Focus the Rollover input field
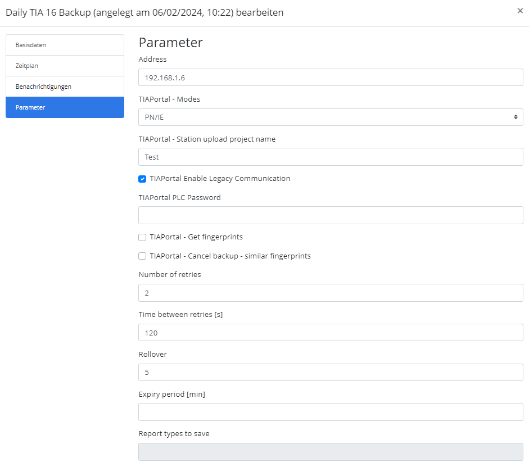 click(331, 372)
